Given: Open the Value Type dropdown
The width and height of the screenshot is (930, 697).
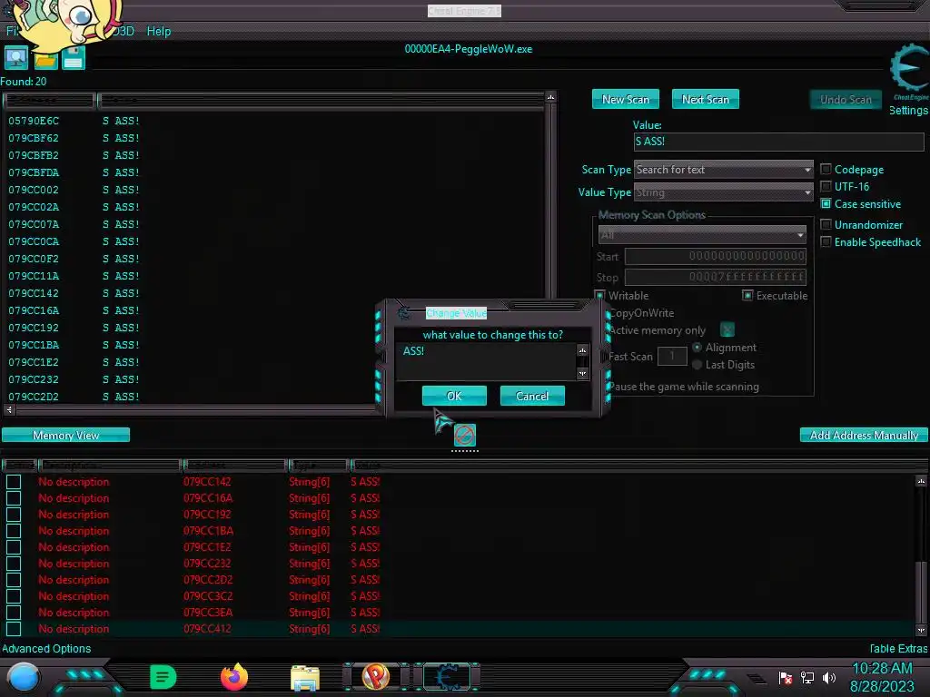Looking at the screenshot, I should point(724,192).
